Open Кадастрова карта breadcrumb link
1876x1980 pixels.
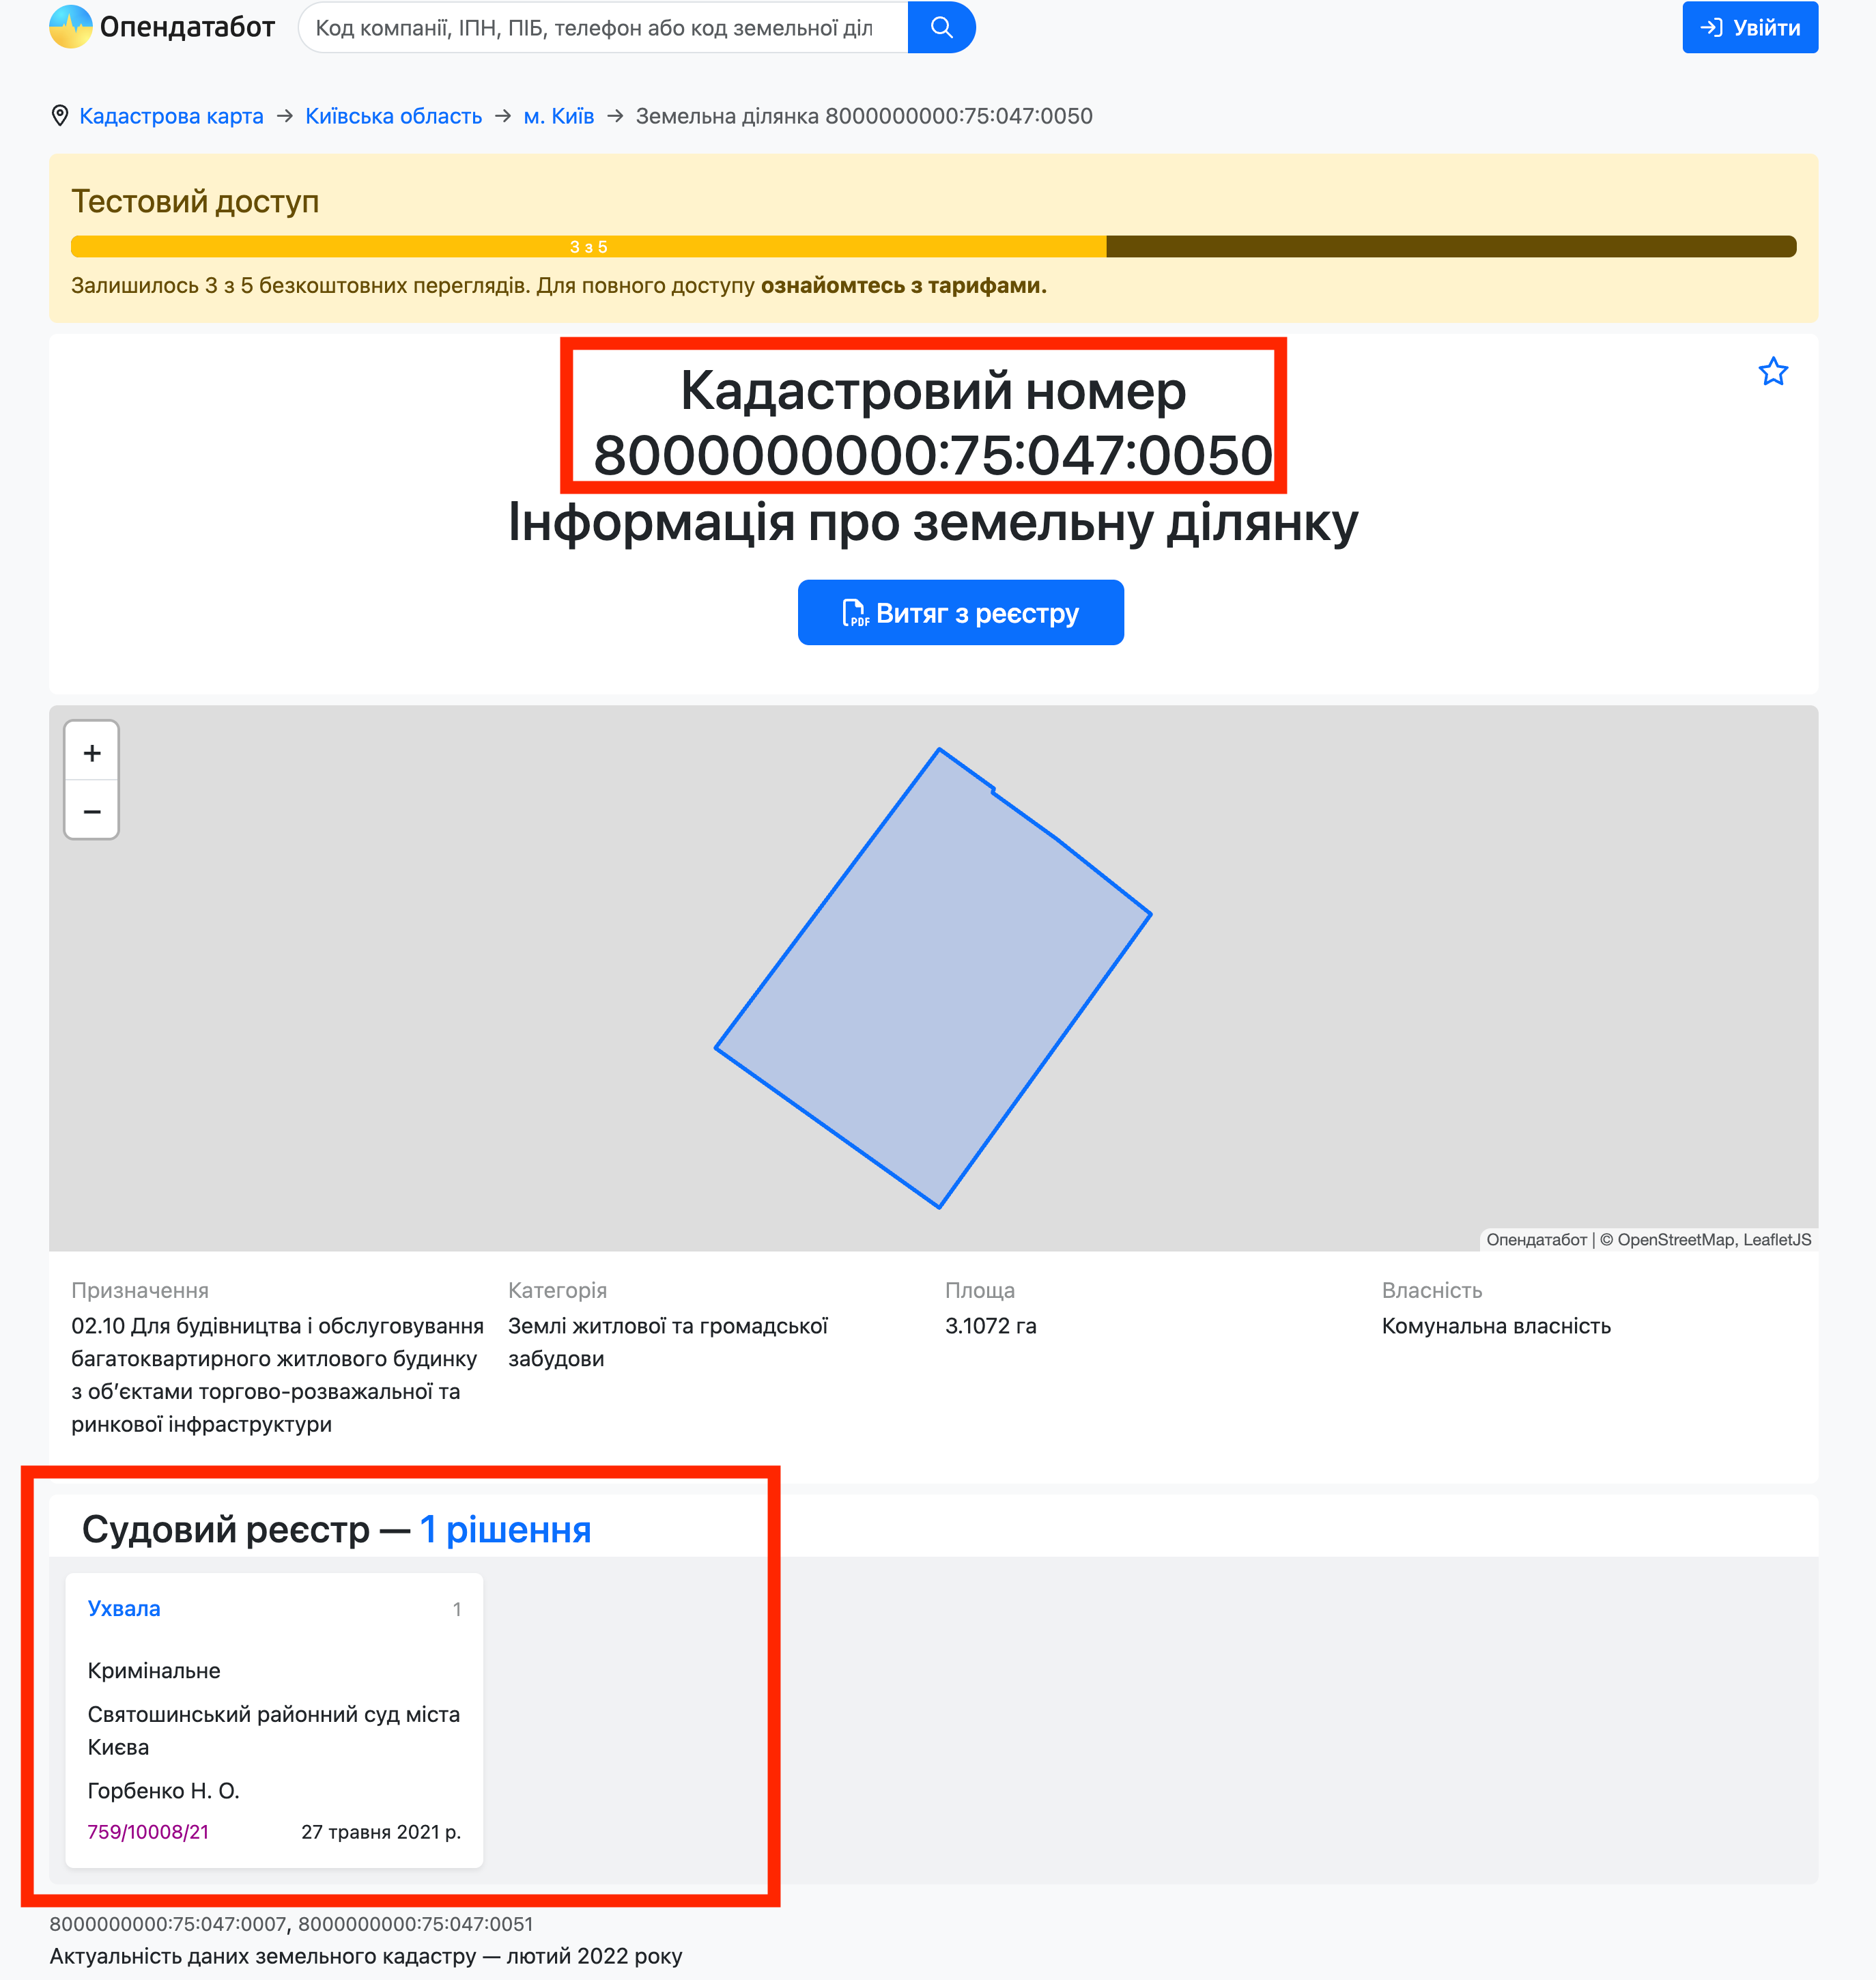point(171,116)
